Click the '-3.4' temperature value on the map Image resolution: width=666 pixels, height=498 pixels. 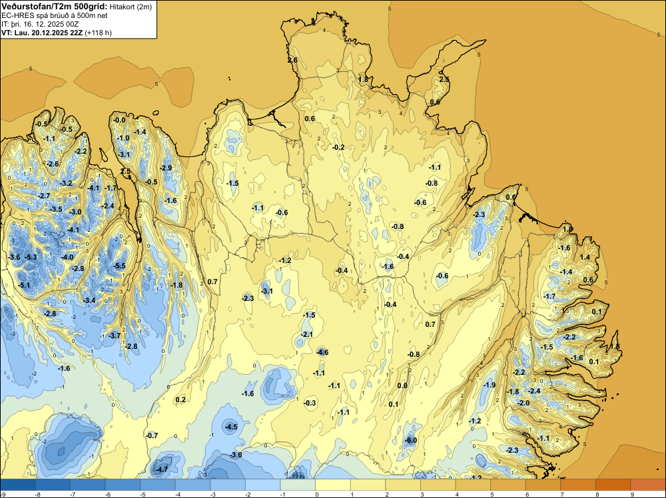(89, 300)
